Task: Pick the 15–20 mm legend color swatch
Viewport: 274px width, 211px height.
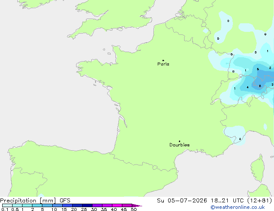Action: click(67, 205)
